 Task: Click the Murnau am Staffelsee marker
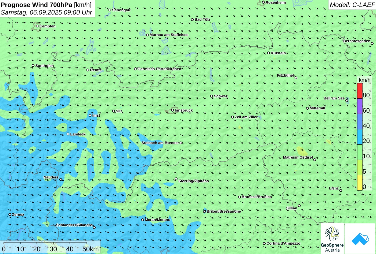[x=147, y=35]
